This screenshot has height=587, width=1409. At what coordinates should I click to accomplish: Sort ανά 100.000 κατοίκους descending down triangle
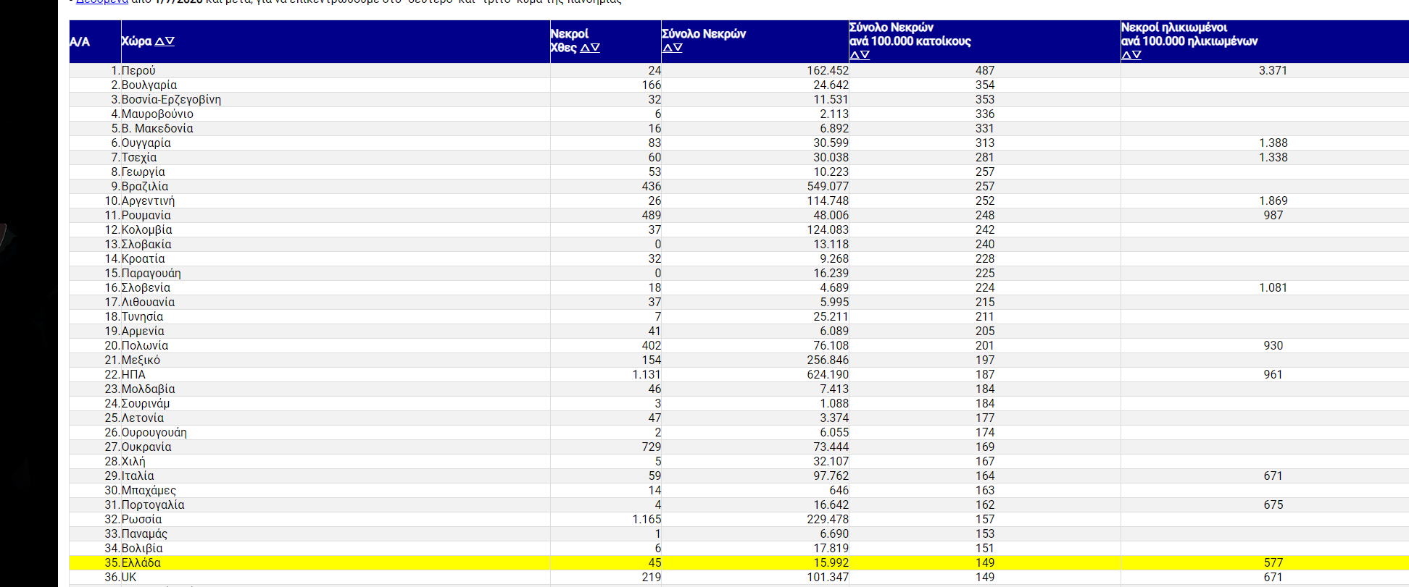[x=865, y=55]
